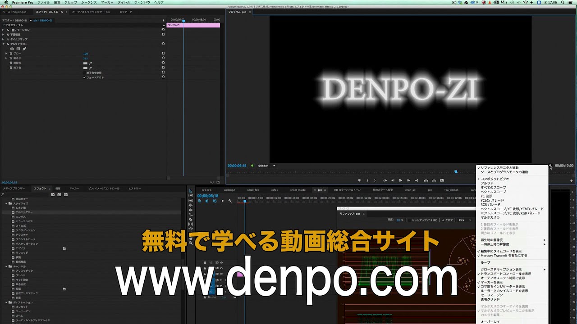The height and width of the screenshot is (324, 577).
Task: Open the マーカー menu in menu bar
Action: tap(107, 2)
